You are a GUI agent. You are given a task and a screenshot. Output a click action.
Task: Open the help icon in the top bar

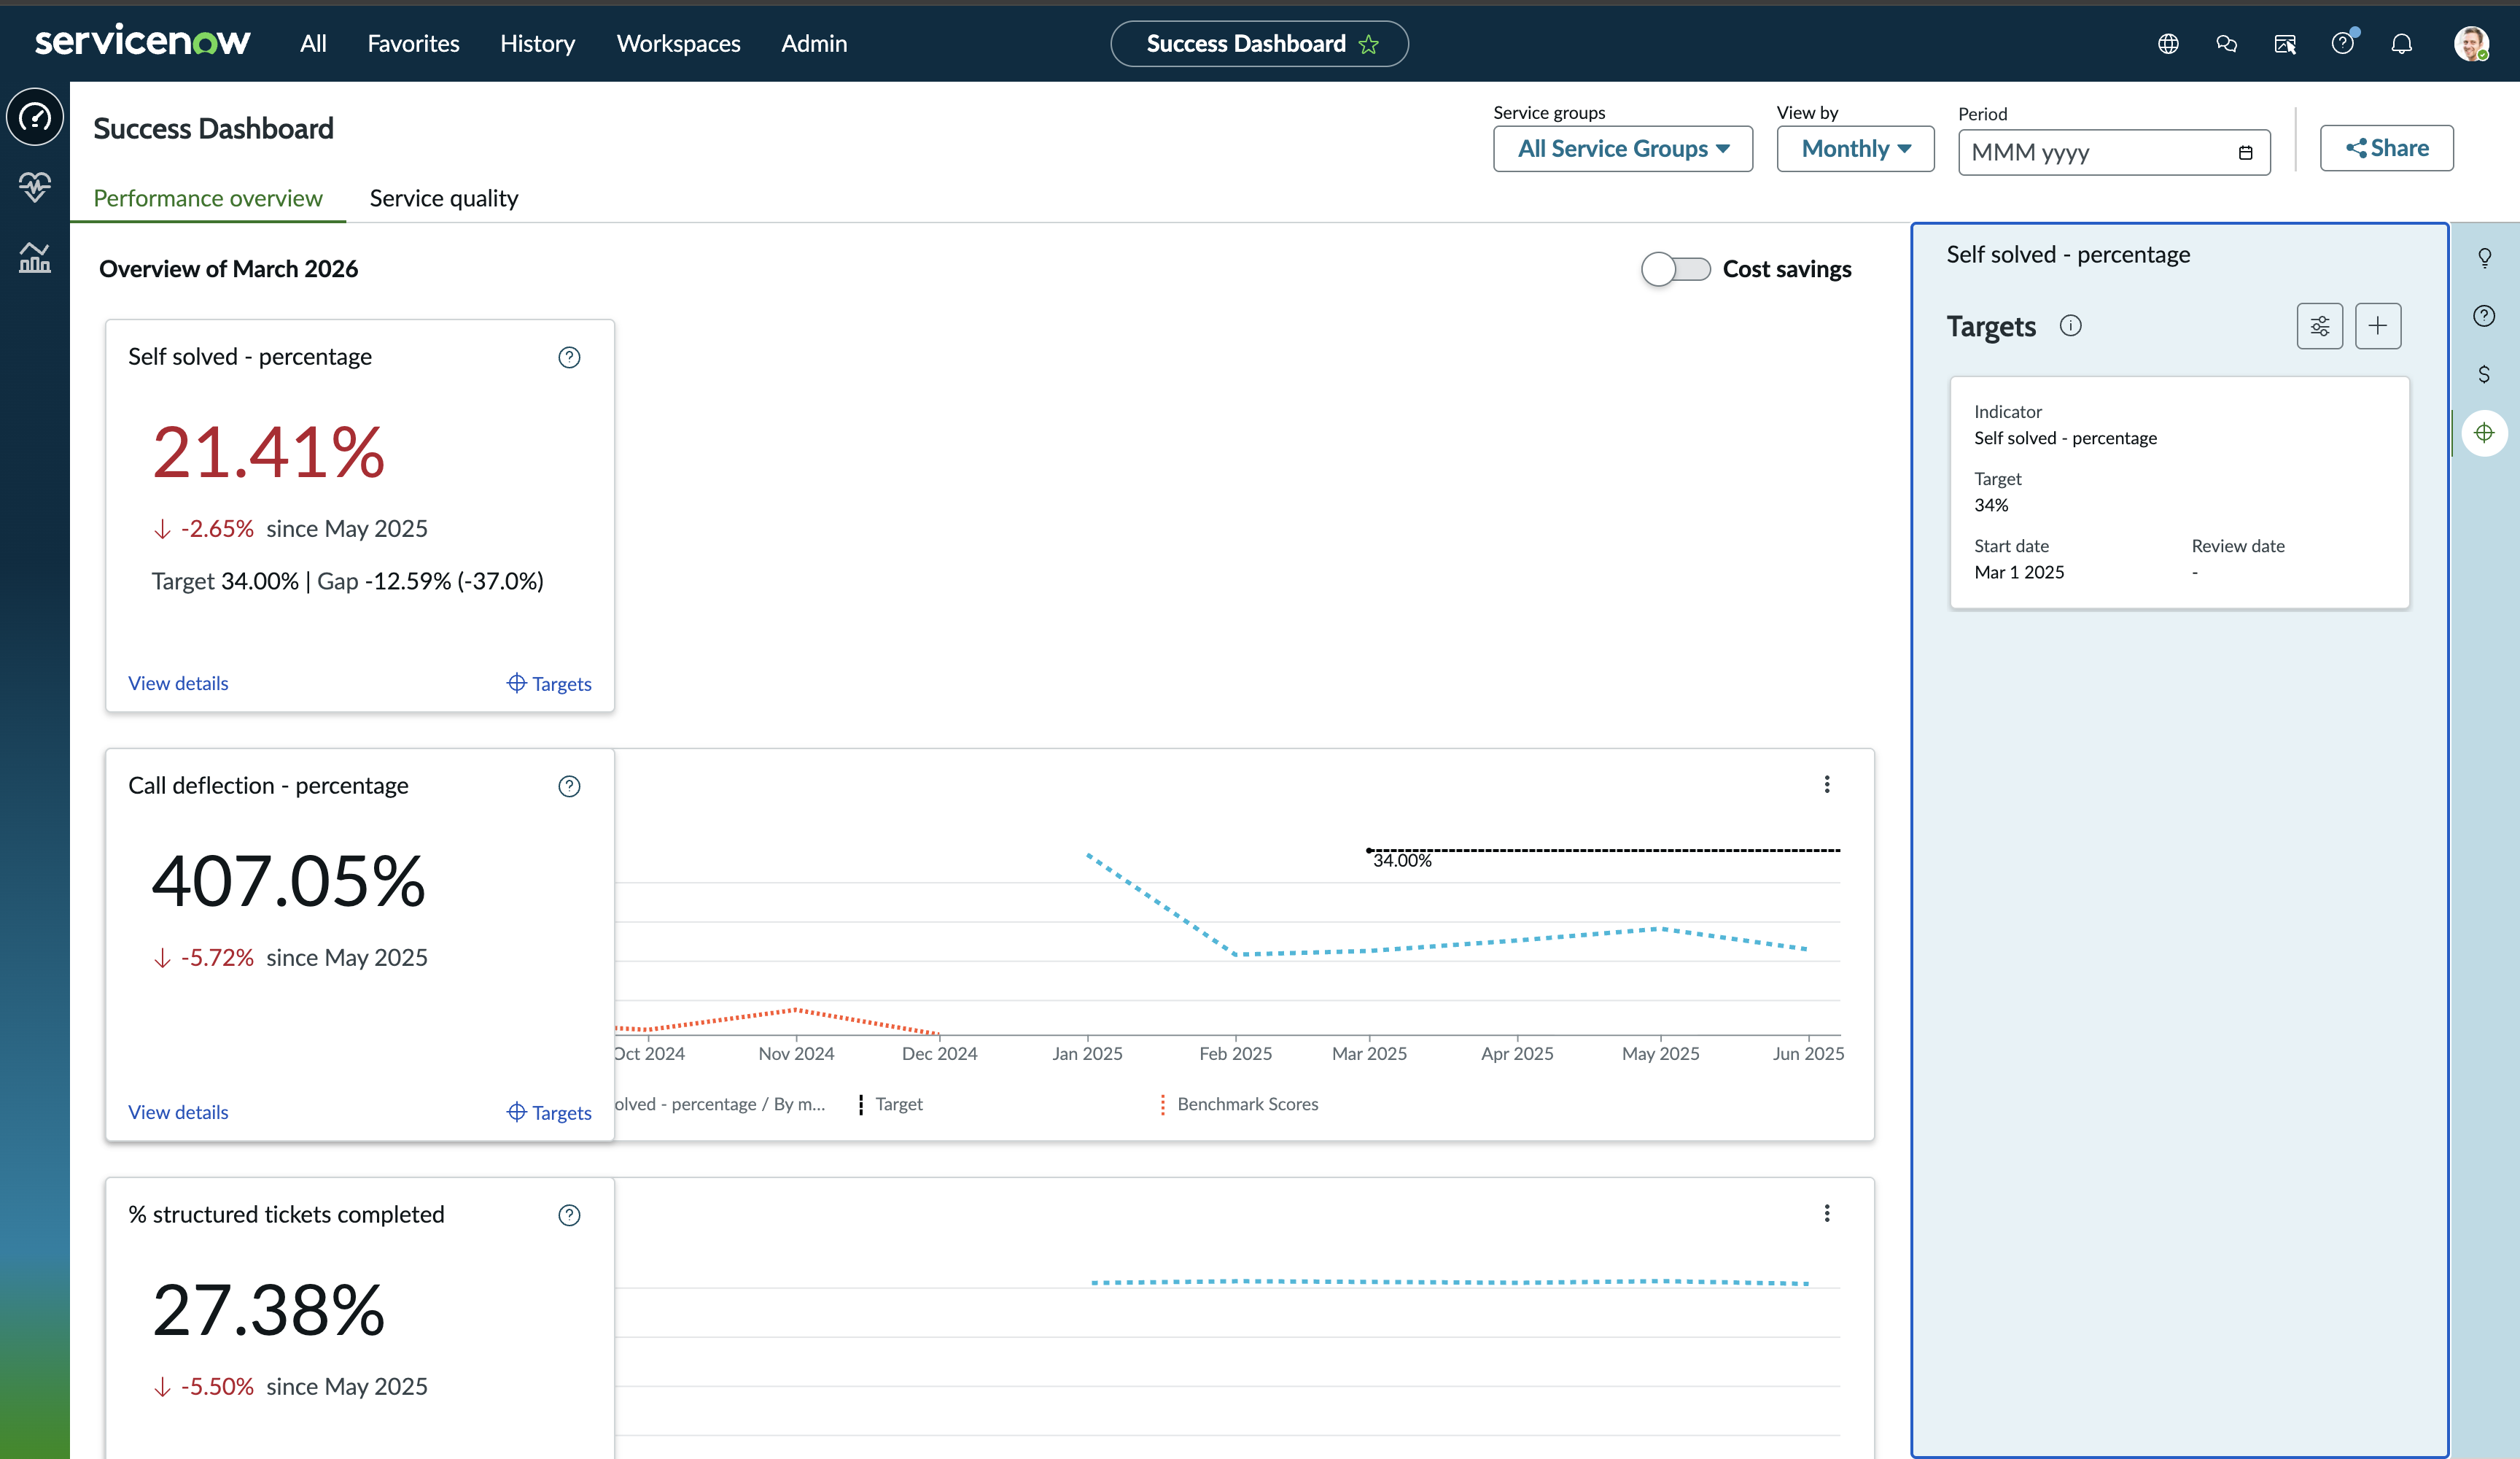pyautogui.click(x=2343, y=43)
